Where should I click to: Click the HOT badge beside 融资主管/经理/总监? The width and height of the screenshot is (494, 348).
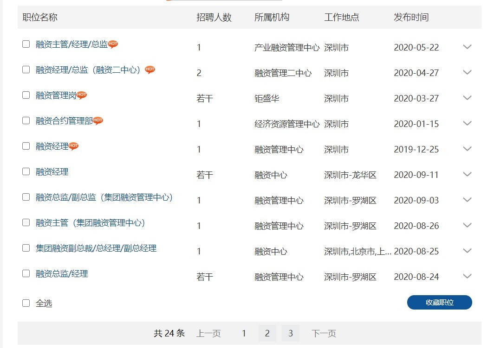(x=113, y=44)
